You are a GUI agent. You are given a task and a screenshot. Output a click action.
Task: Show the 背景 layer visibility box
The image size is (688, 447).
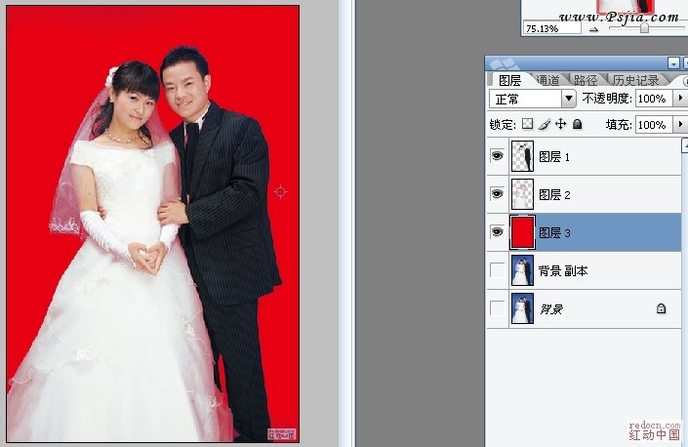pos(497,308)
